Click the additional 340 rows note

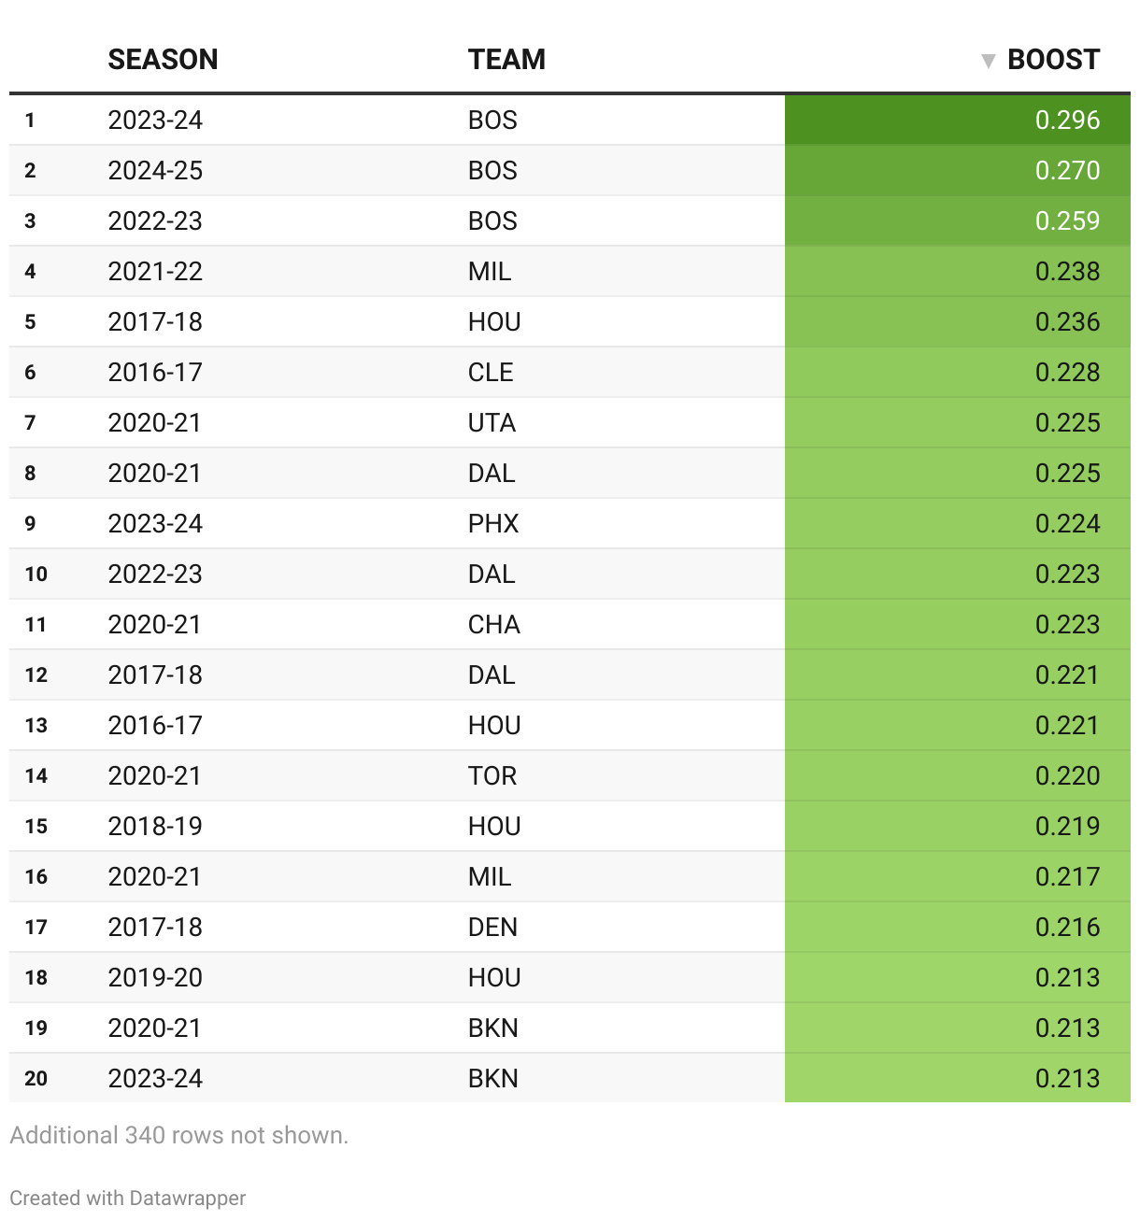pos(178,1135)
